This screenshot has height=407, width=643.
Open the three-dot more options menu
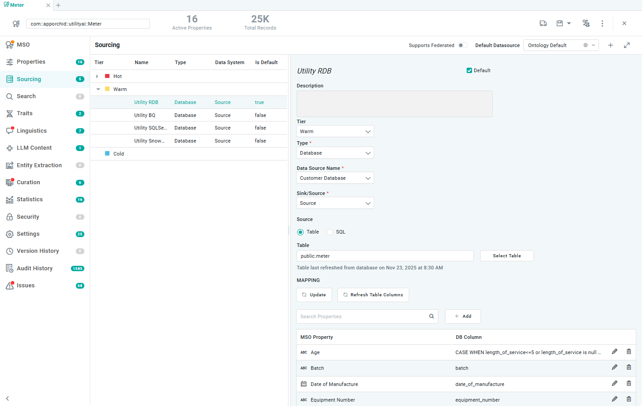pyautogui.click(x=602, y=23)
